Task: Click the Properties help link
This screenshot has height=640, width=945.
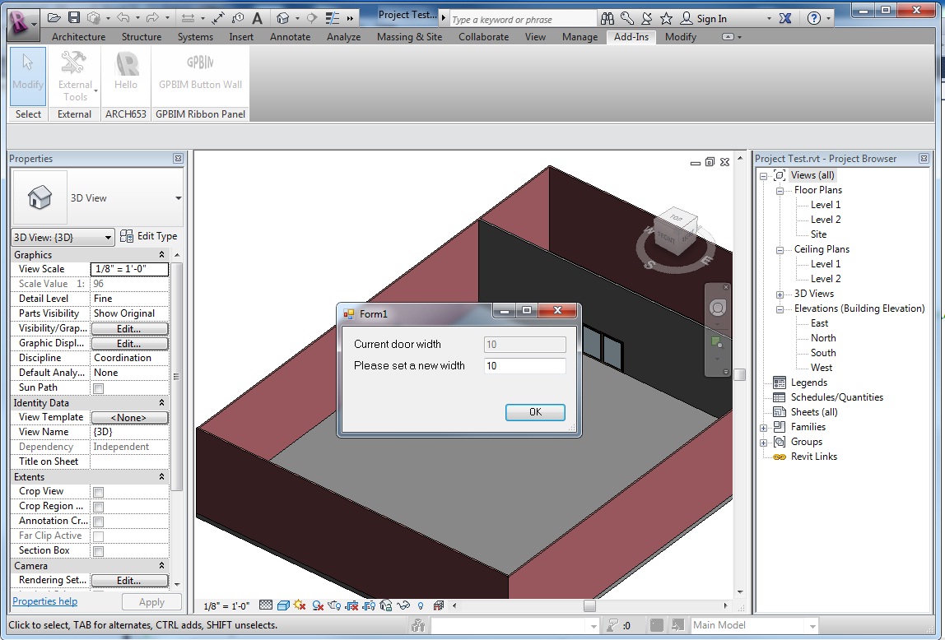Action: pos(45,601)
